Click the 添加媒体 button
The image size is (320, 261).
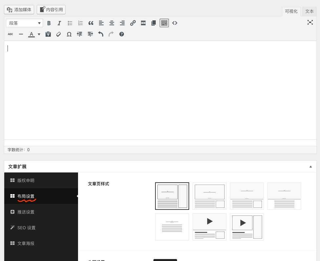19,10
